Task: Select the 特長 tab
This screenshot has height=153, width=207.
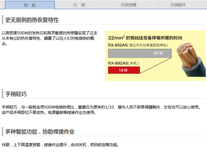Action: pos(30,5)
